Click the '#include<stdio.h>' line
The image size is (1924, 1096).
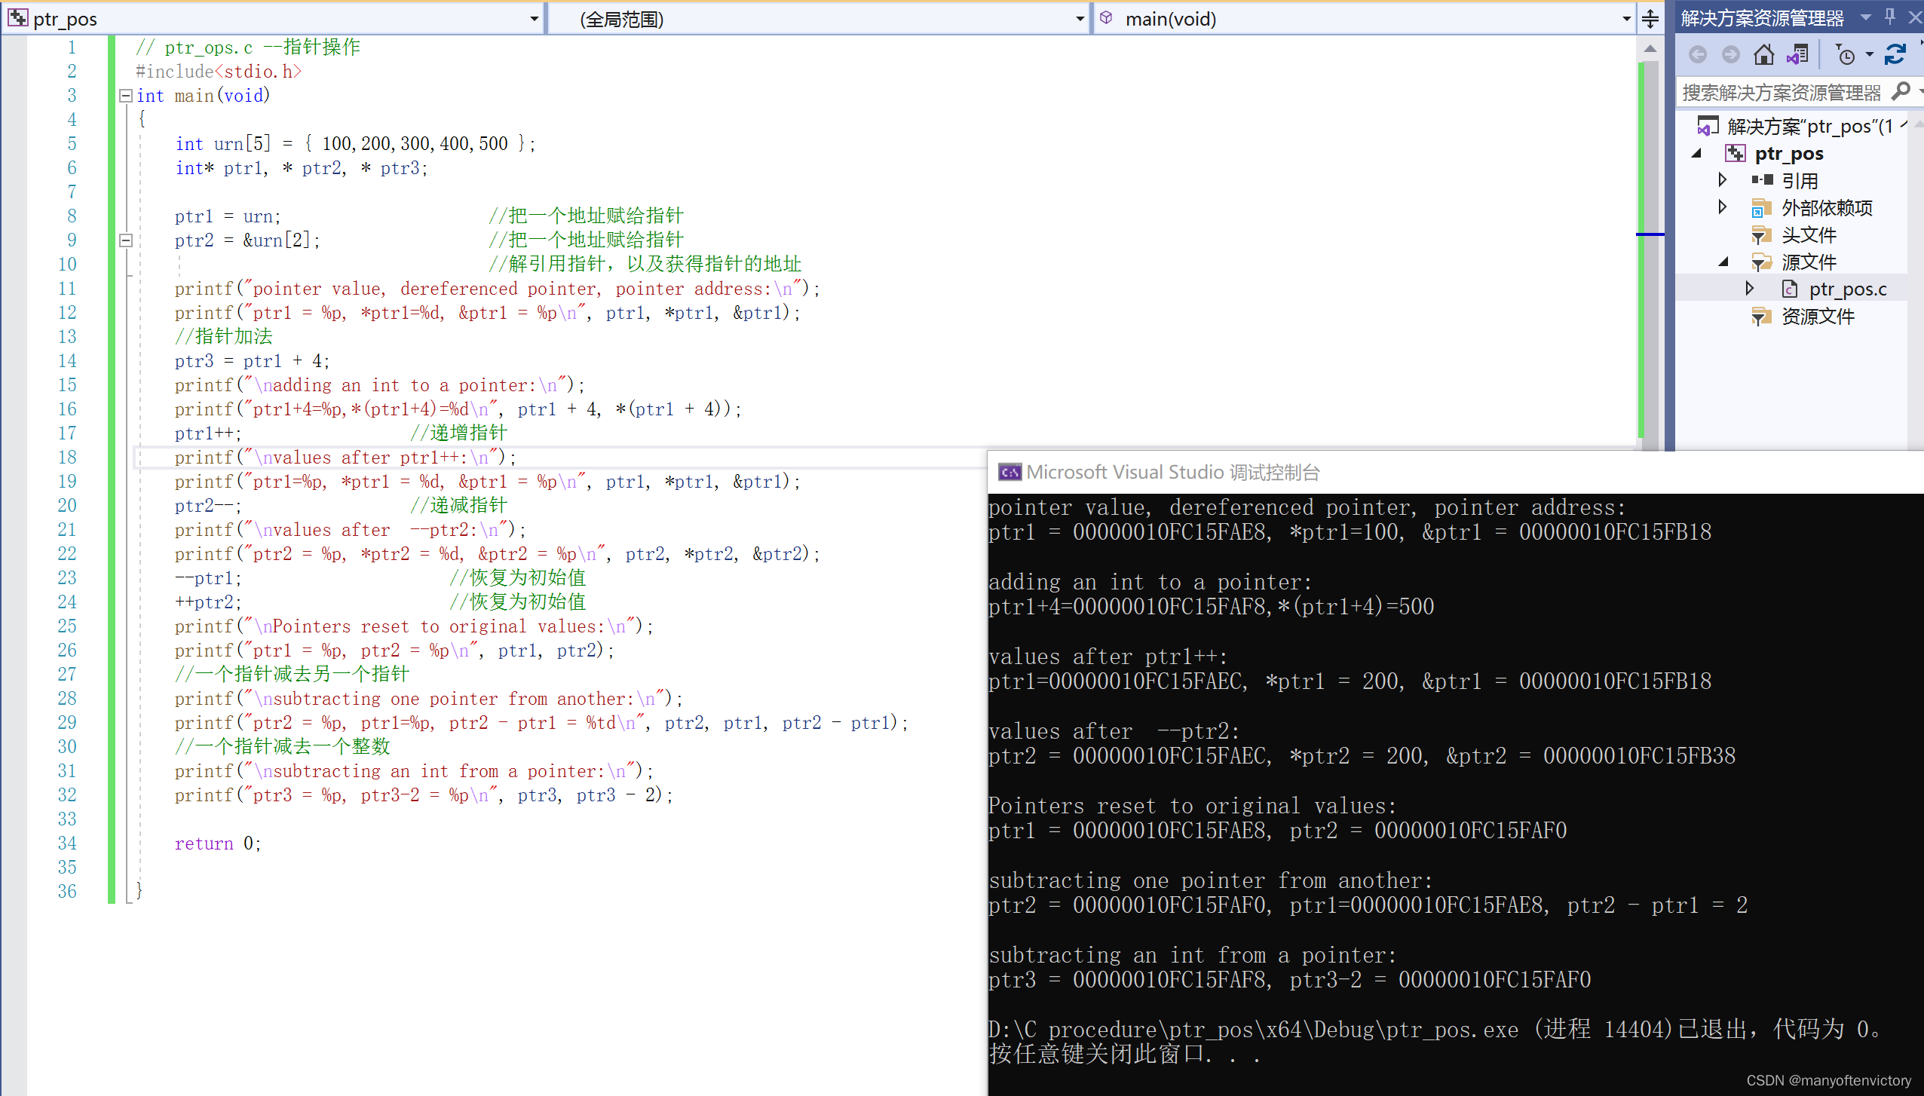219,72
